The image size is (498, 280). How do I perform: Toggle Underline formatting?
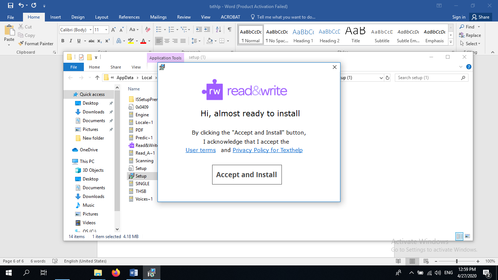click(x=78, y=41)
